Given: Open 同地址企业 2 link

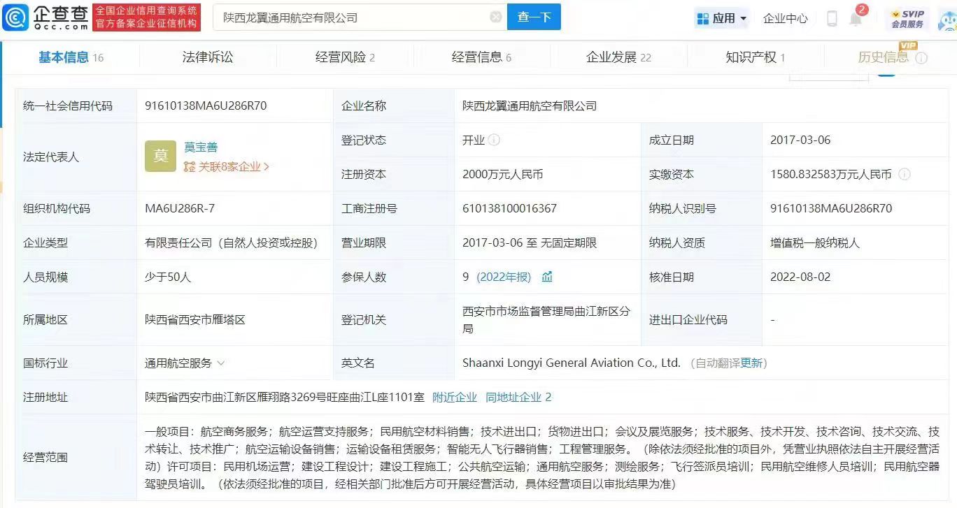Looking at the screenshot, I should point(518,397).
